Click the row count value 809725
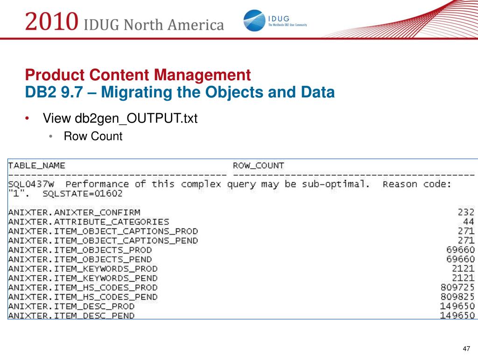Screen dimensions: 478x358 tap(457, 287)
